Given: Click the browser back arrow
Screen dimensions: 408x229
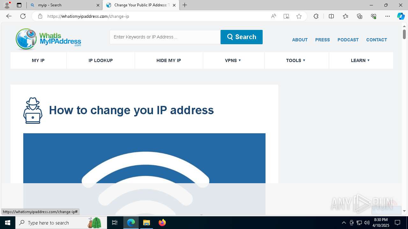Looking at the screenshot, I should [x=9, y=16].
